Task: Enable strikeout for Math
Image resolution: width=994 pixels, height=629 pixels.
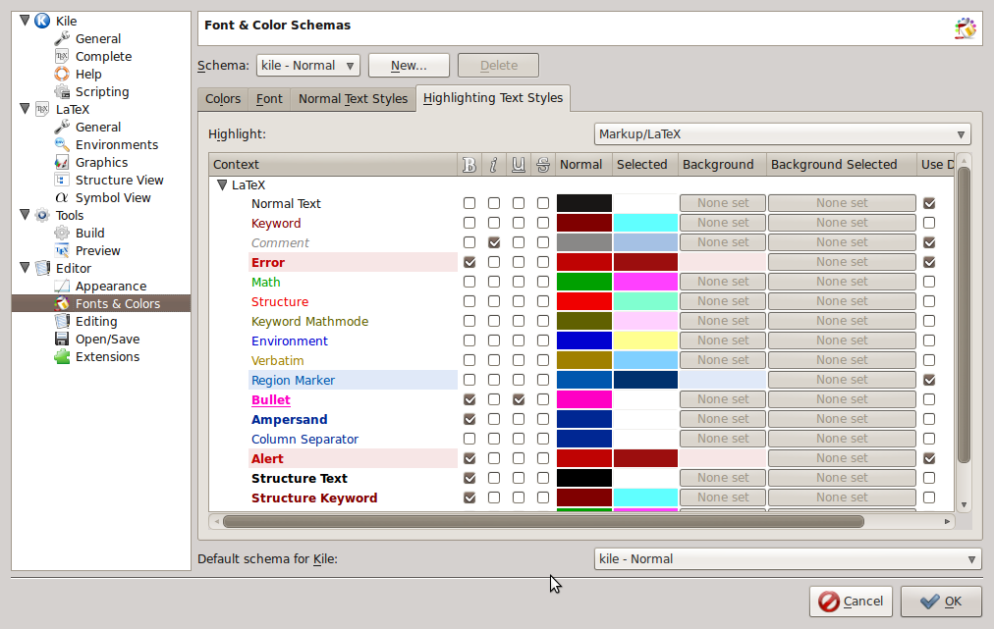Action: (x=542, y=282)
